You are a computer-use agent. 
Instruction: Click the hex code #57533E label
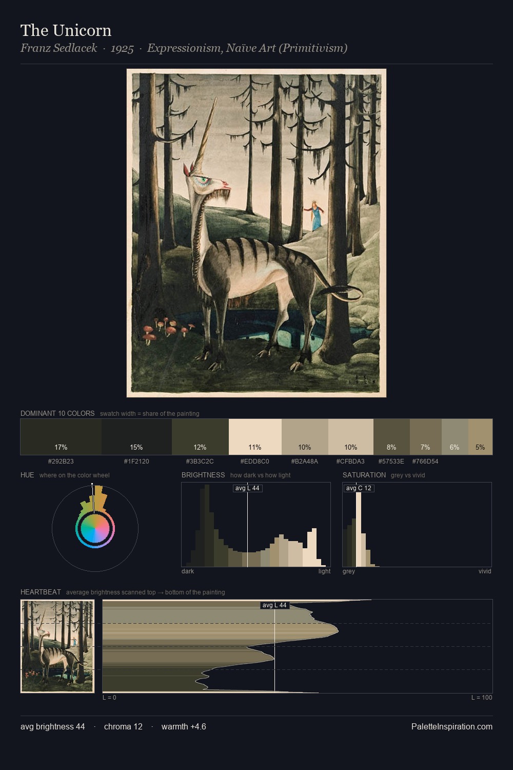pyautogui.click(x=391, y=461)
